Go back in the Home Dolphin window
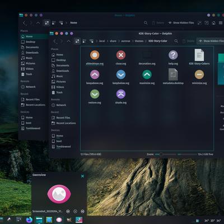Screen dimensions: 224x224 (25, 23)
